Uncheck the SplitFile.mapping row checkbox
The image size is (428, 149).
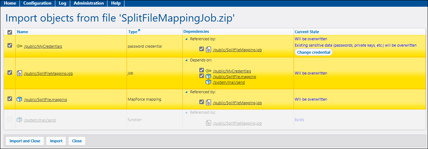[x=10, y=99]
